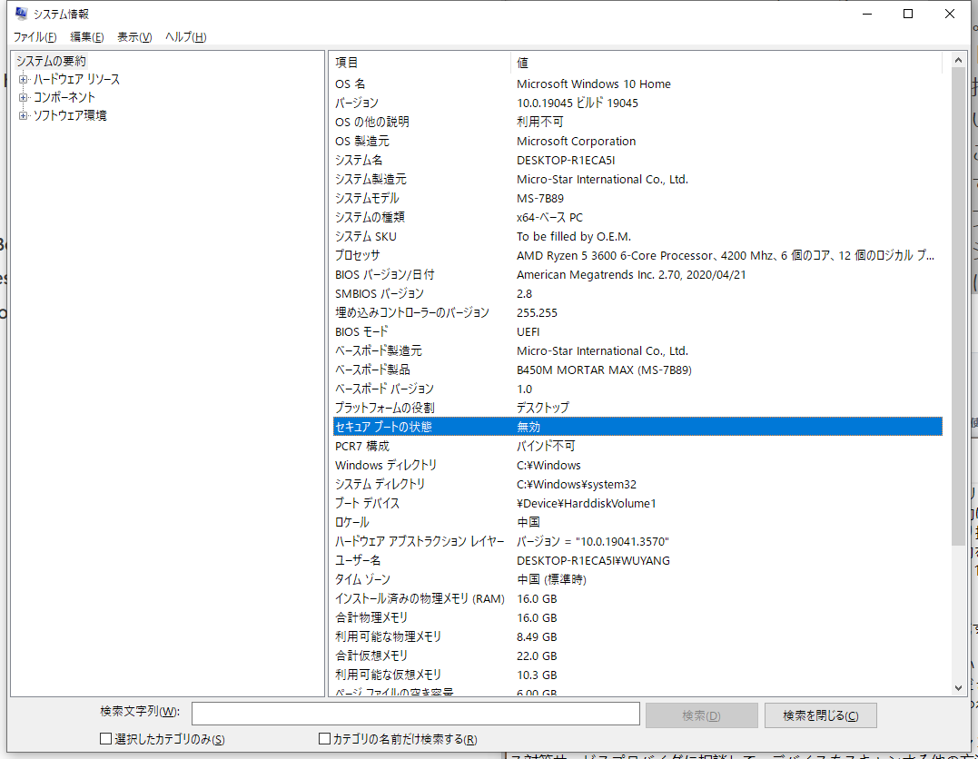
Task: Click the scroll down arrow in details list
Action: (x=958, y=688)
